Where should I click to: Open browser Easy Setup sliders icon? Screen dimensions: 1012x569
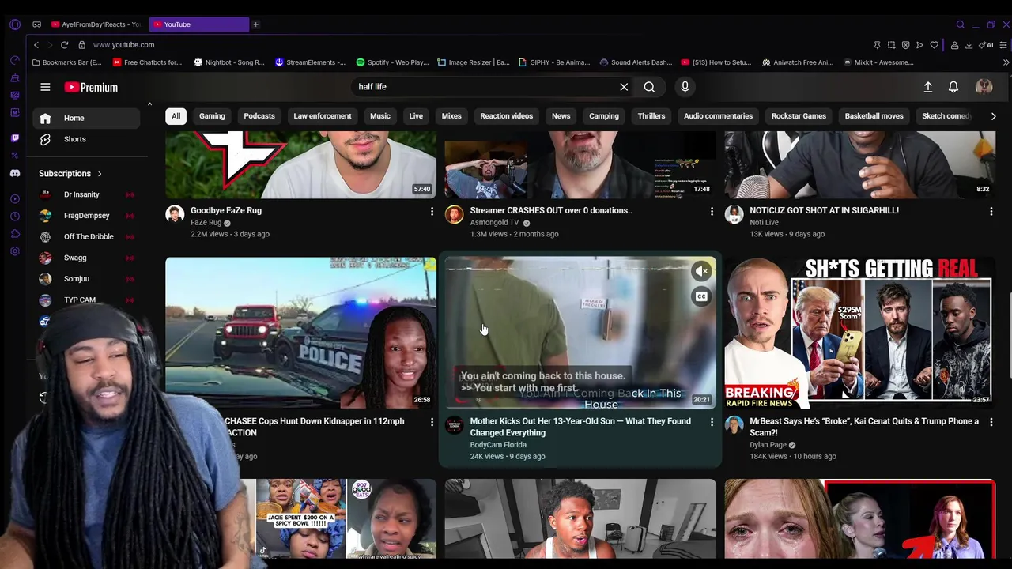click(1003, 45)
